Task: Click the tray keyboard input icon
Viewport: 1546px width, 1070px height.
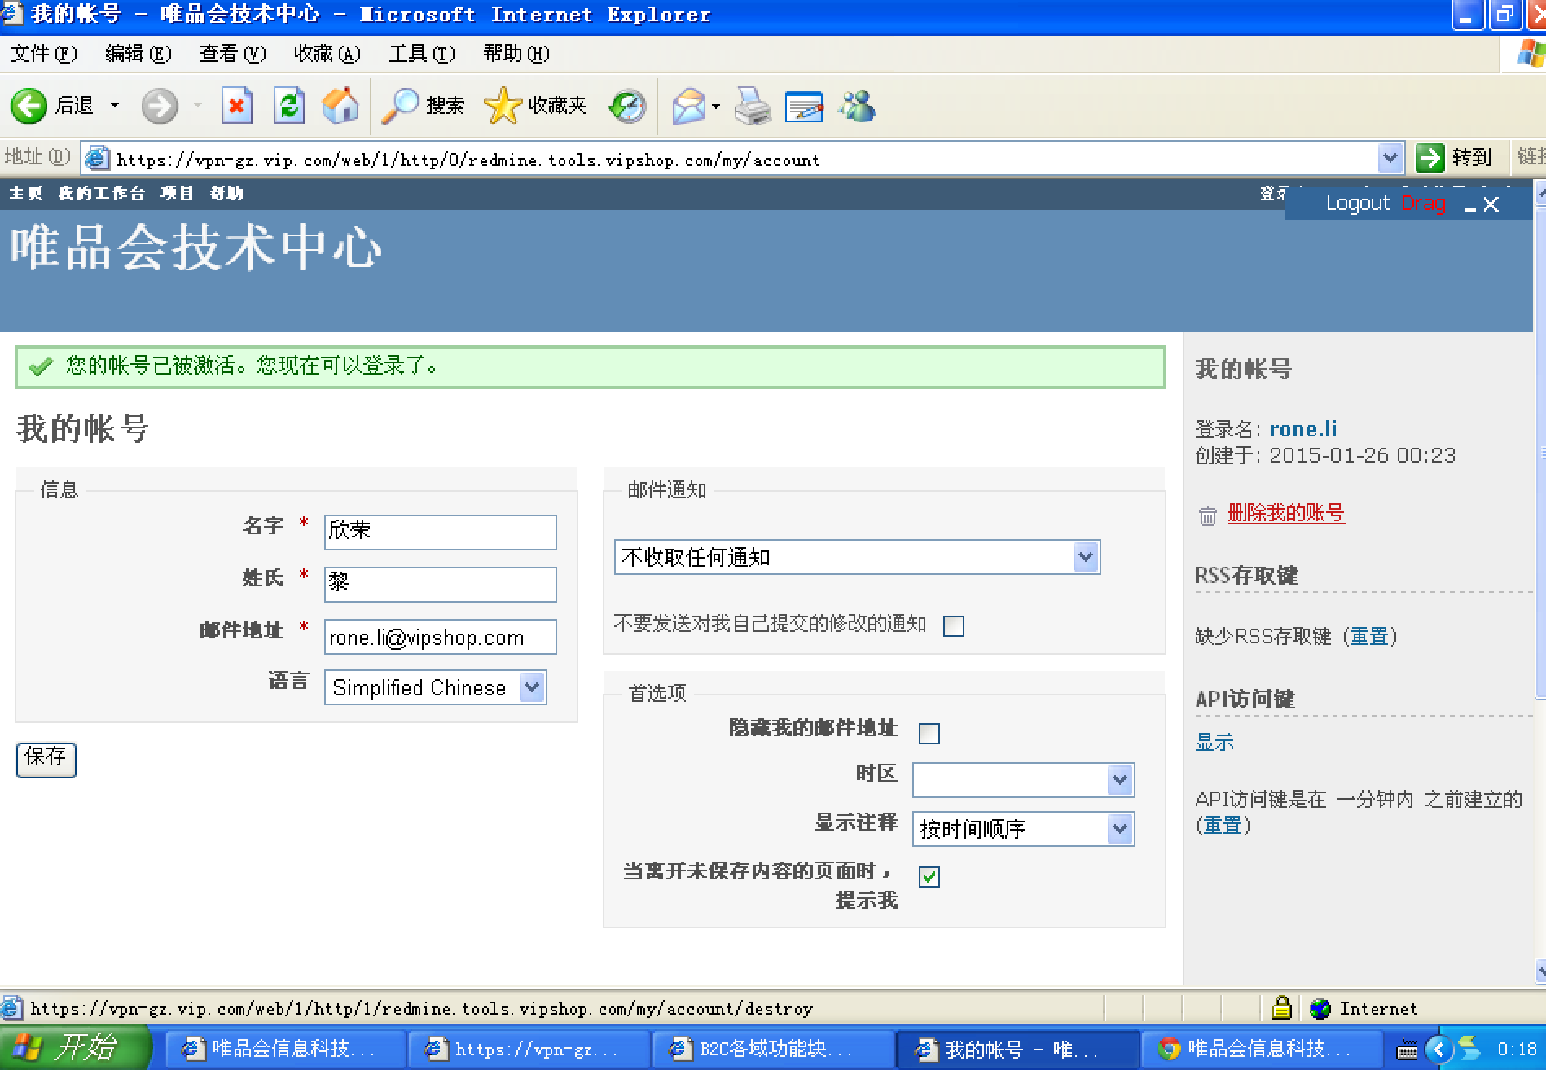Action: pos(1407,1050)
